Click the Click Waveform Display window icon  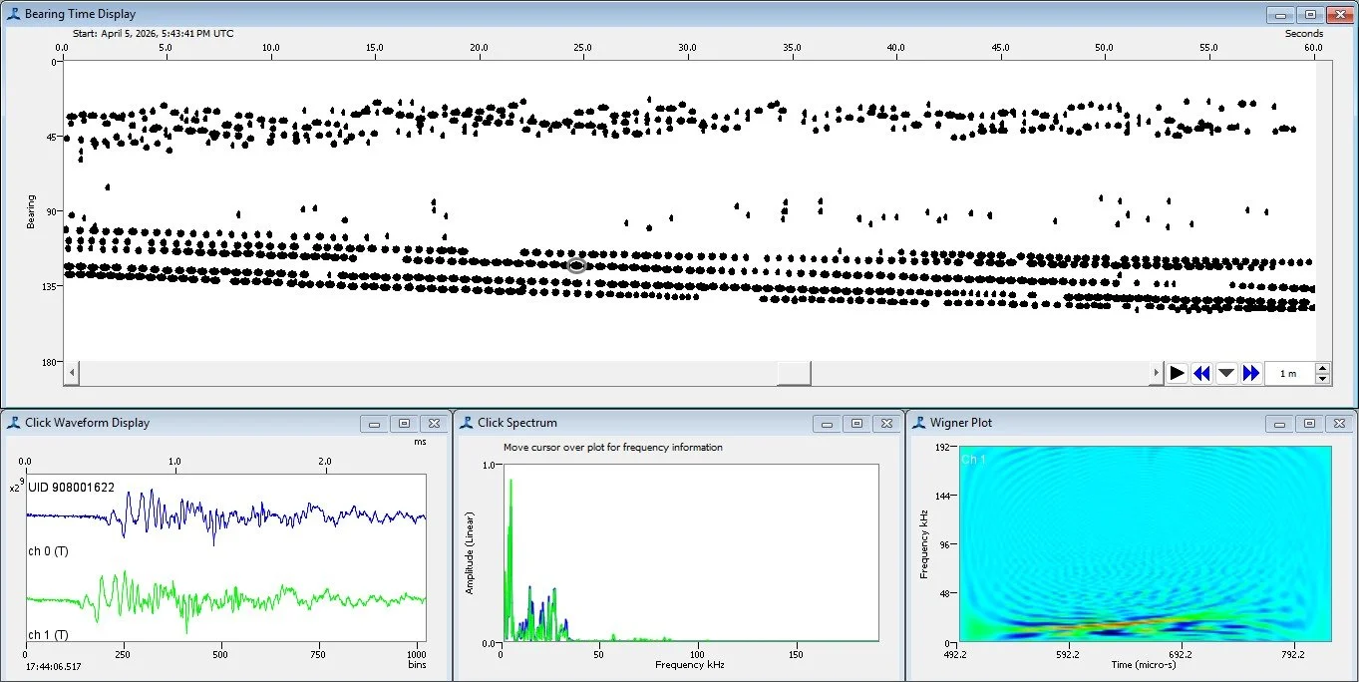13,423
